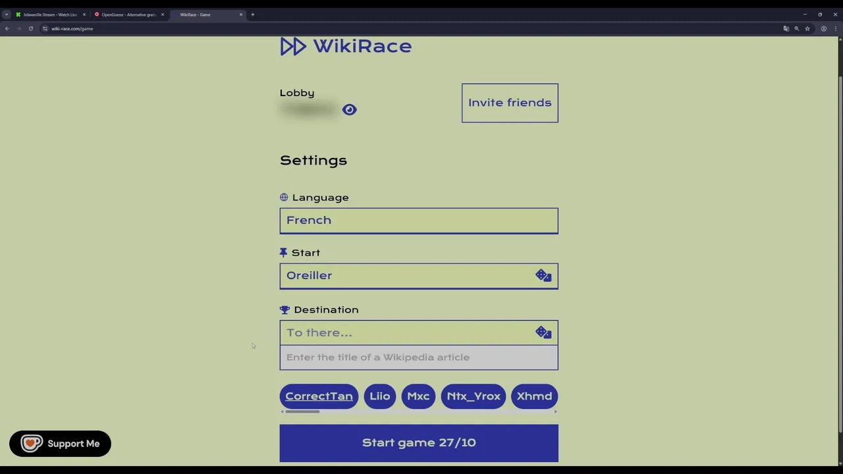Select player chip Liio
The width and height of the screenshot is (843, 474).
click(x=379, y=396)
